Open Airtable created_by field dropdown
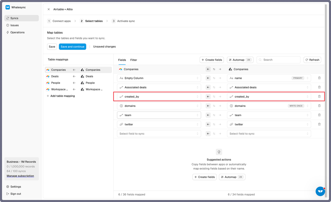The height and width of the screenshot is (202, 331). [x=159, y=96]
